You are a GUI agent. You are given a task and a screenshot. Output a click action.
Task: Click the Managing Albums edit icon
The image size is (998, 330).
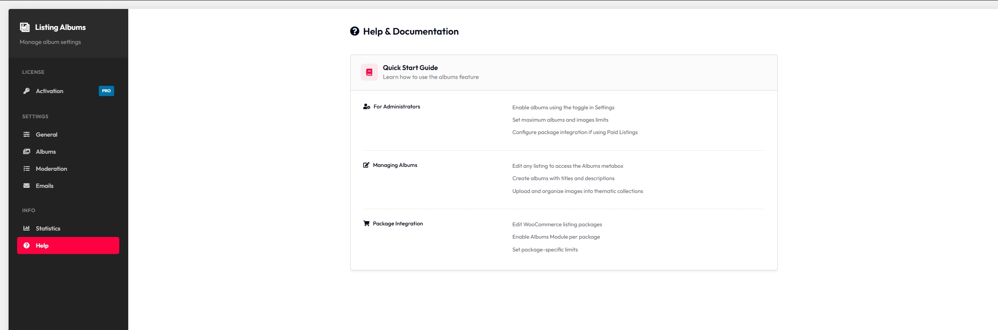tap(366, 165)
